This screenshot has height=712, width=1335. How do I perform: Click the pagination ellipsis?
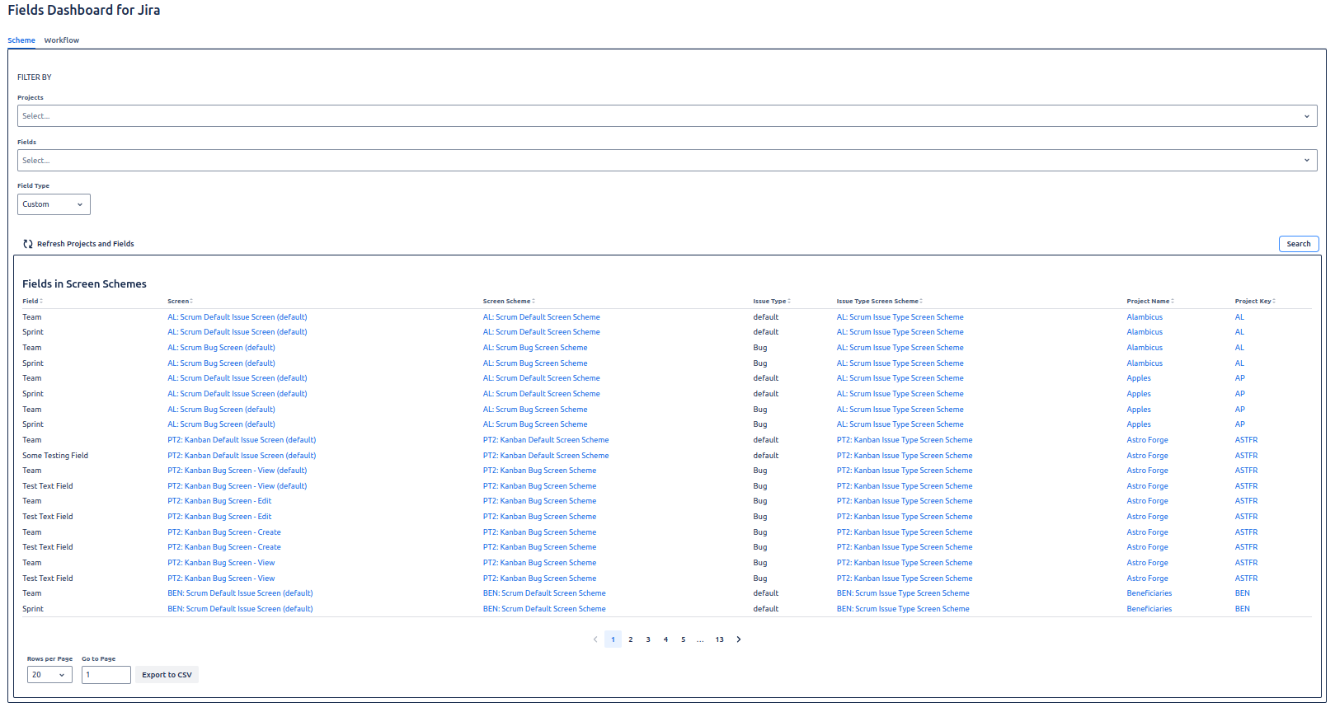click(x=700, y=639)
